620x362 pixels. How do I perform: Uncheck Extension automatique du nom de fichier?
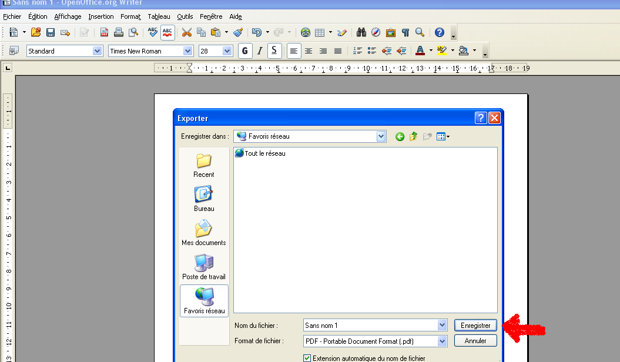pos(307,358)
